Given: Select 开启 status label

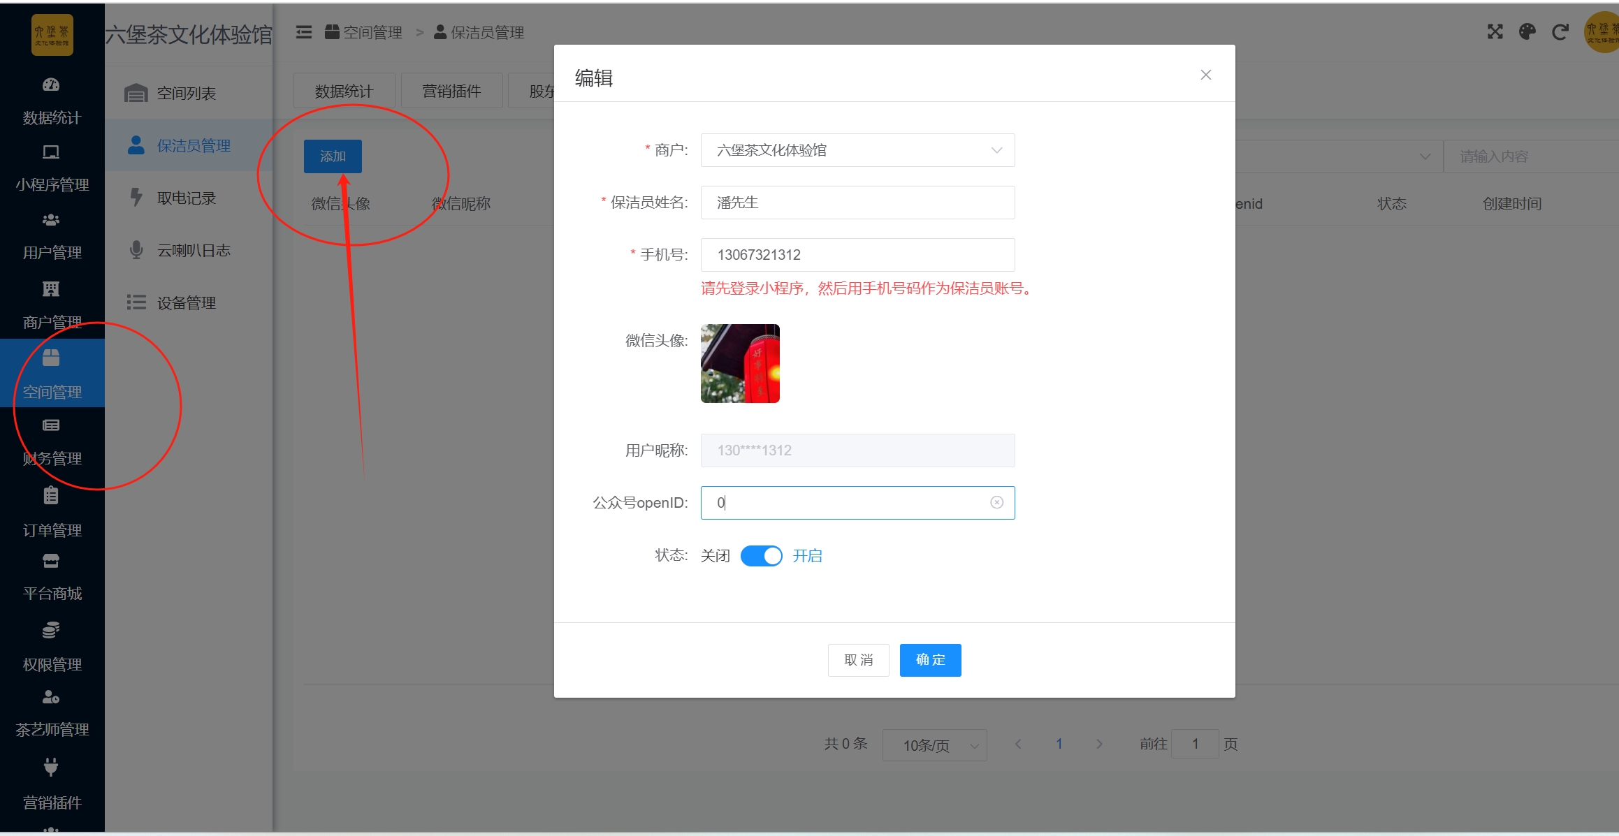Looking at the screenshot, I should tap(807, 556).
